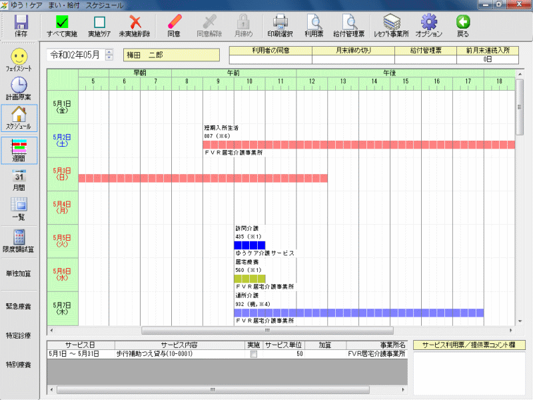Image resolution: width=533 pixels, height=400 pixels.
Task: Click the 梅田 二郎 name field
Action: click(171, 55)
